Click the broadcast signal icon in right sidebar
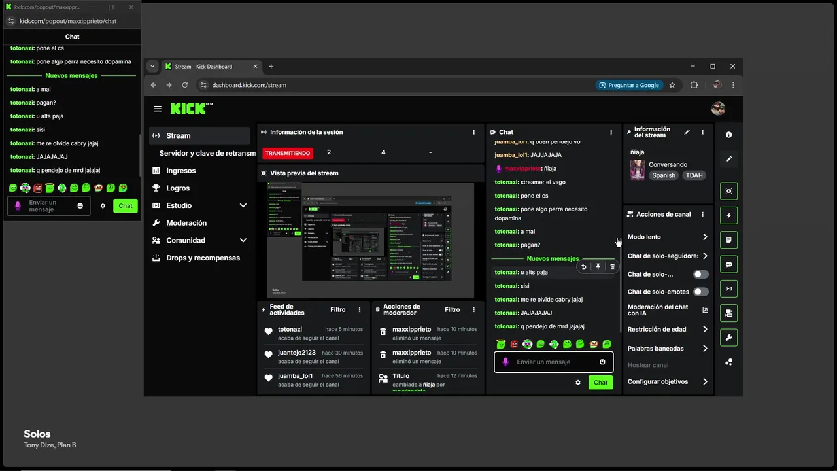The width and height of the screenshot is (837, 471). (728, 288)
